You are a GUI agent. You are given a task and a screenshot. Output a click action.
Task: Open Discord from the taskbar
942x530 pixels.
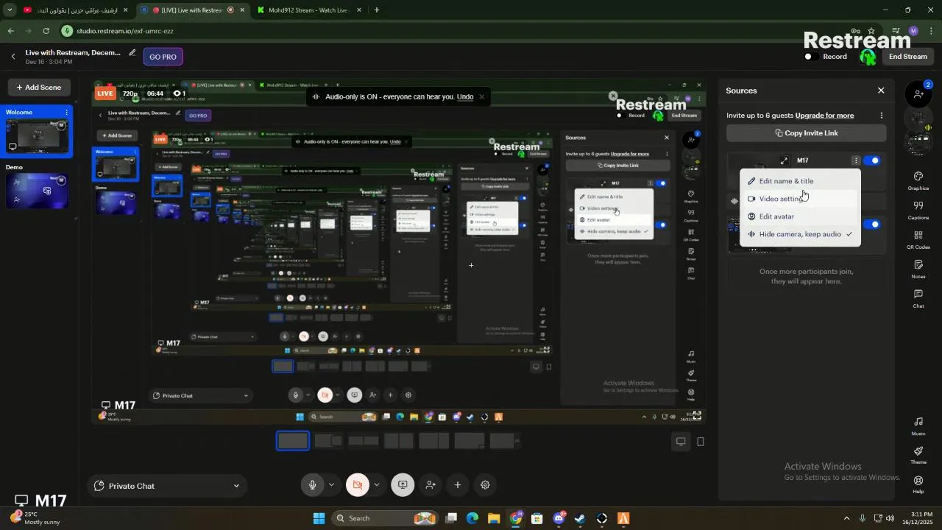coord(559,518)
